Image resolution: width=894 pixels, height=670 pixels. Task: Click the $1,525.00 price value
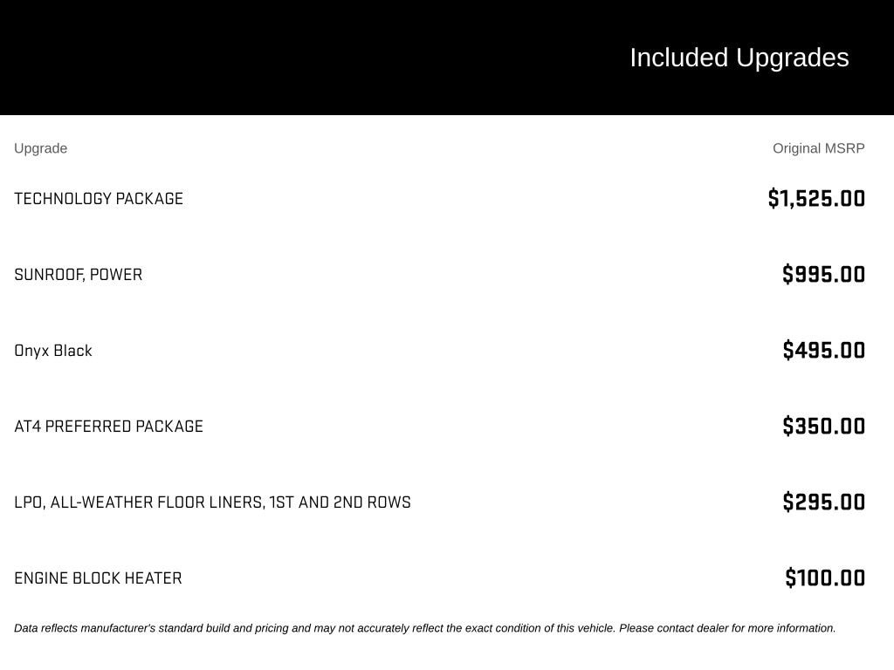[x=816, y=198]
